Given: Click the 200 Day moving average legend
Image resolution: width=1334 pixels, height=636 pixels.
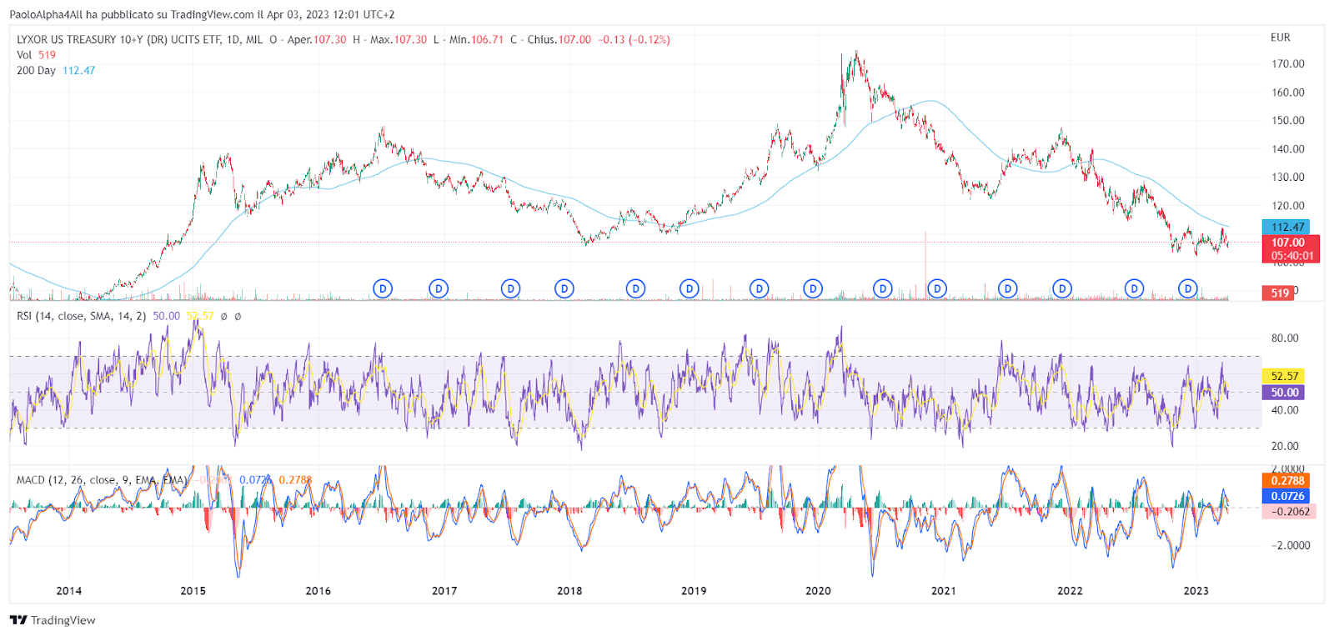Looking at the screenshot, I should coord(56,71).
